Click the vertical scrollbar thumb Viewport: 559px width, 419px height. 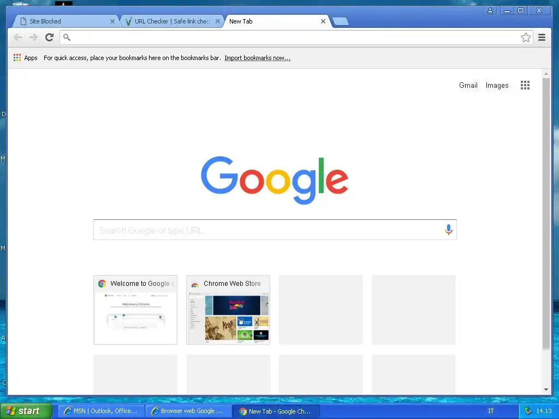(x=546, y=213)
